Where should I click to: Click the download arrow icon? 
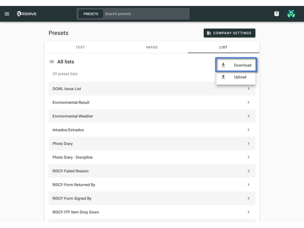pos(223,65)
